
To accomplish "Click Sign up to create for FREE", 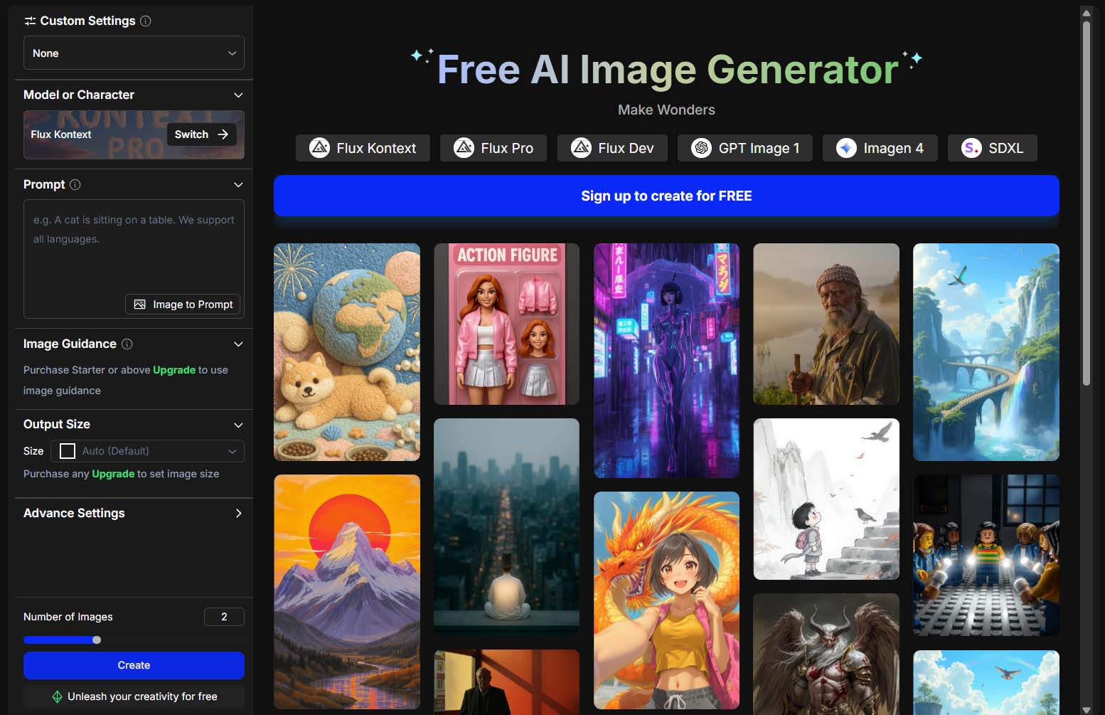I will point(666,196).
